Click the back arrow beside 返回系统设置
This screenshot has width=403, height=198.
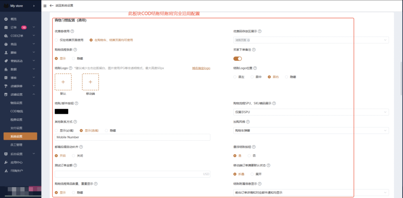[x=51, y=6]
